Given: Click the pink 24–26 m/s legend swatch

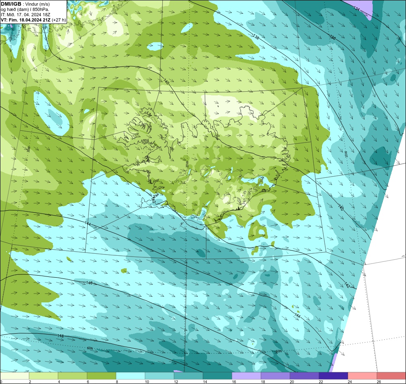Looking at the screenshot, I should pyautogui.click(x=363, y=376).
